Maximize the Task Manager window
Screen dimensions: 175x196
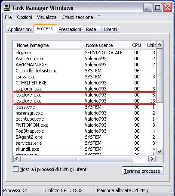pos(157,8)
